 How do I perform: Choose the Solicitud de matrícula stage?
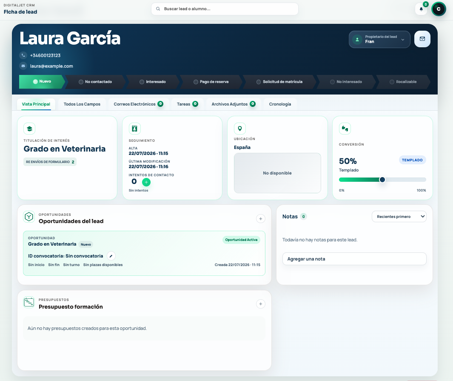(x=279, y=82)
